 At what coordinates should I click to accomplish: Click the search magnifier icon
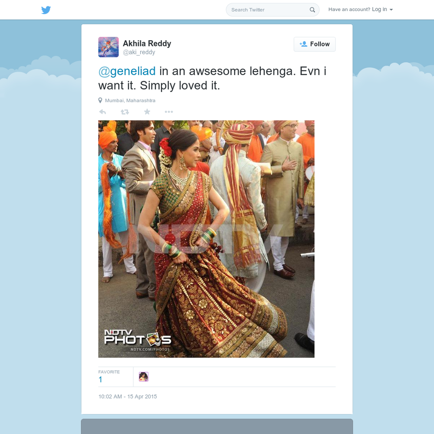coord(312,10)
